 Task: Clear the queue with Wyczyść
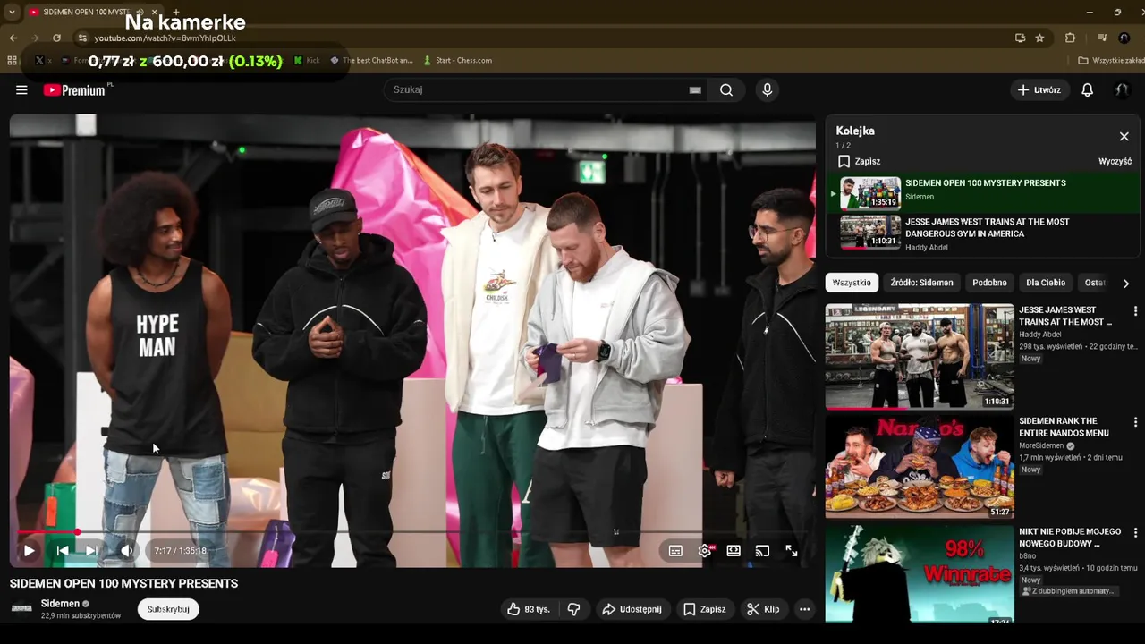[1115, 161]
